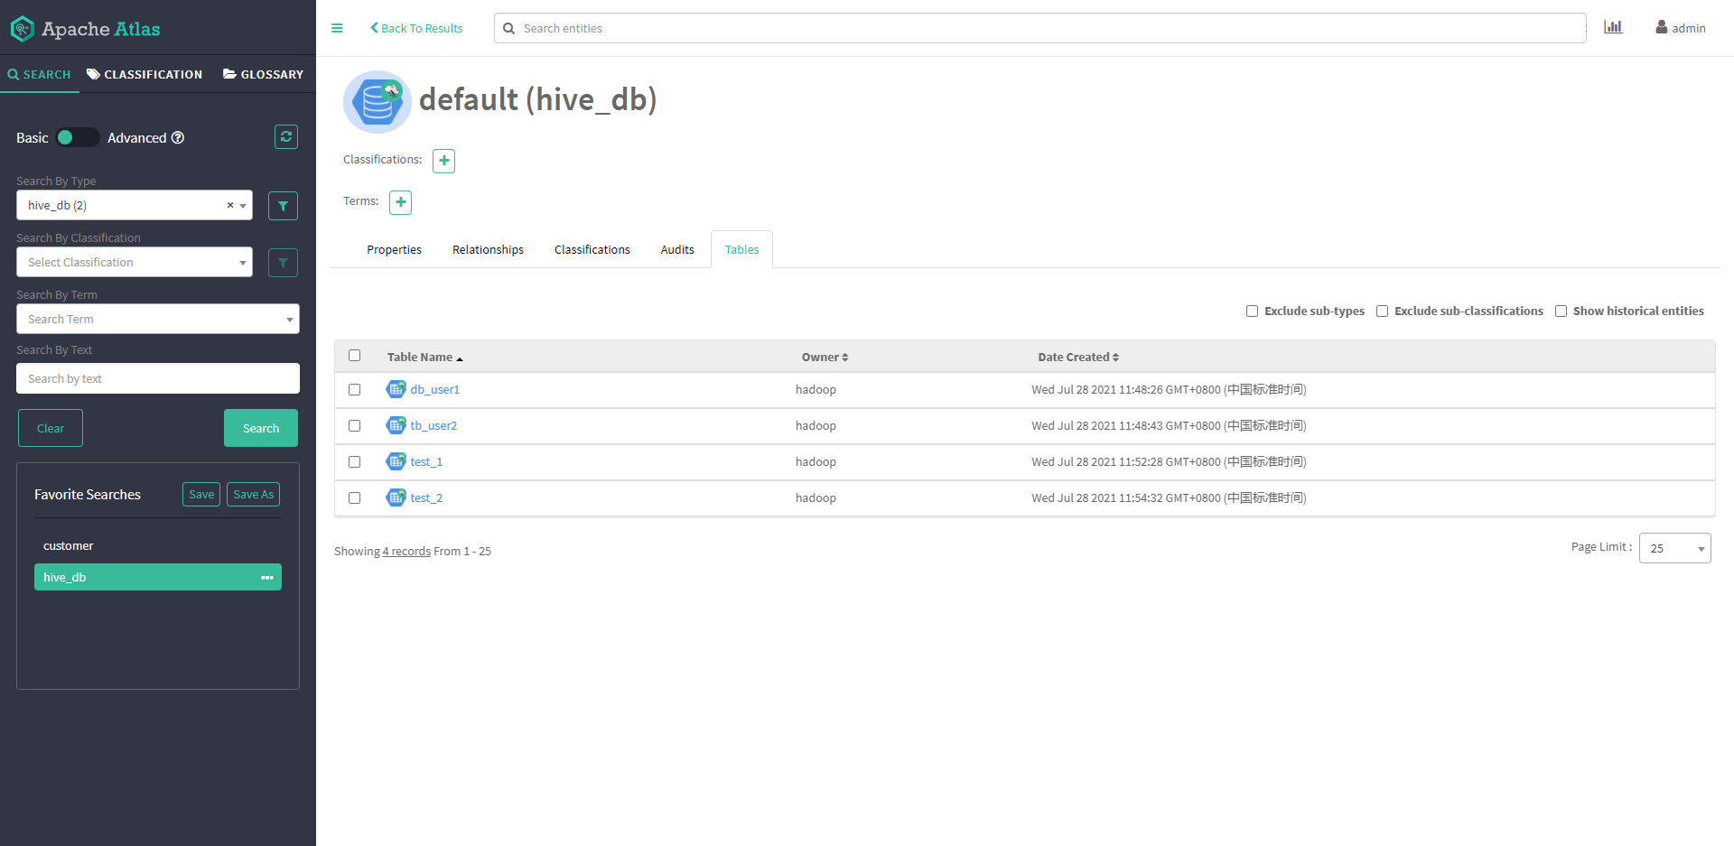Screen dimensions: 1734x846
Task: Open the entity Classifications tab
Action: coord(592,249)
